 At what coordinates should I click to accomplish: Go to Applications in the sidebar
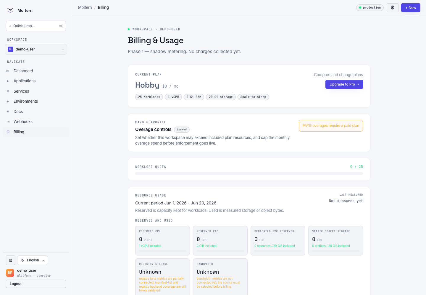point(36,81)
